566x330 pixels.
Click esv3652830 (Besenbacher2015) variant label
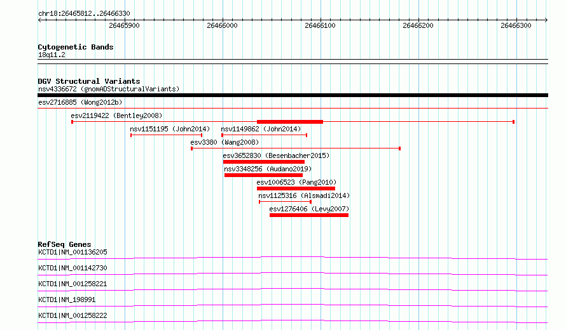[276, 155]
